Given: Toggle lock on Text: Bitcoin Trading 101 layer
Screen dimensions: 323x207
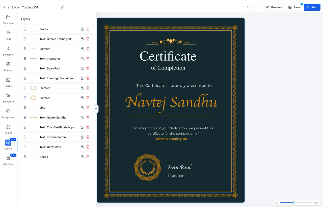Looking at the screenshot, I should point(82,39).
